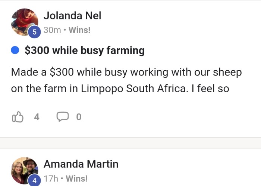Click the blue unread dot indicator
Image resolution: width=261 pixels, height=186 pixels.
point(15,50)
